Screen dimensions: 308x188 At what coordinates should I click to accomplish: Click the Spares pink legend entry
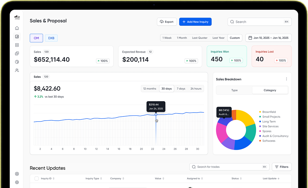[265, 131]
